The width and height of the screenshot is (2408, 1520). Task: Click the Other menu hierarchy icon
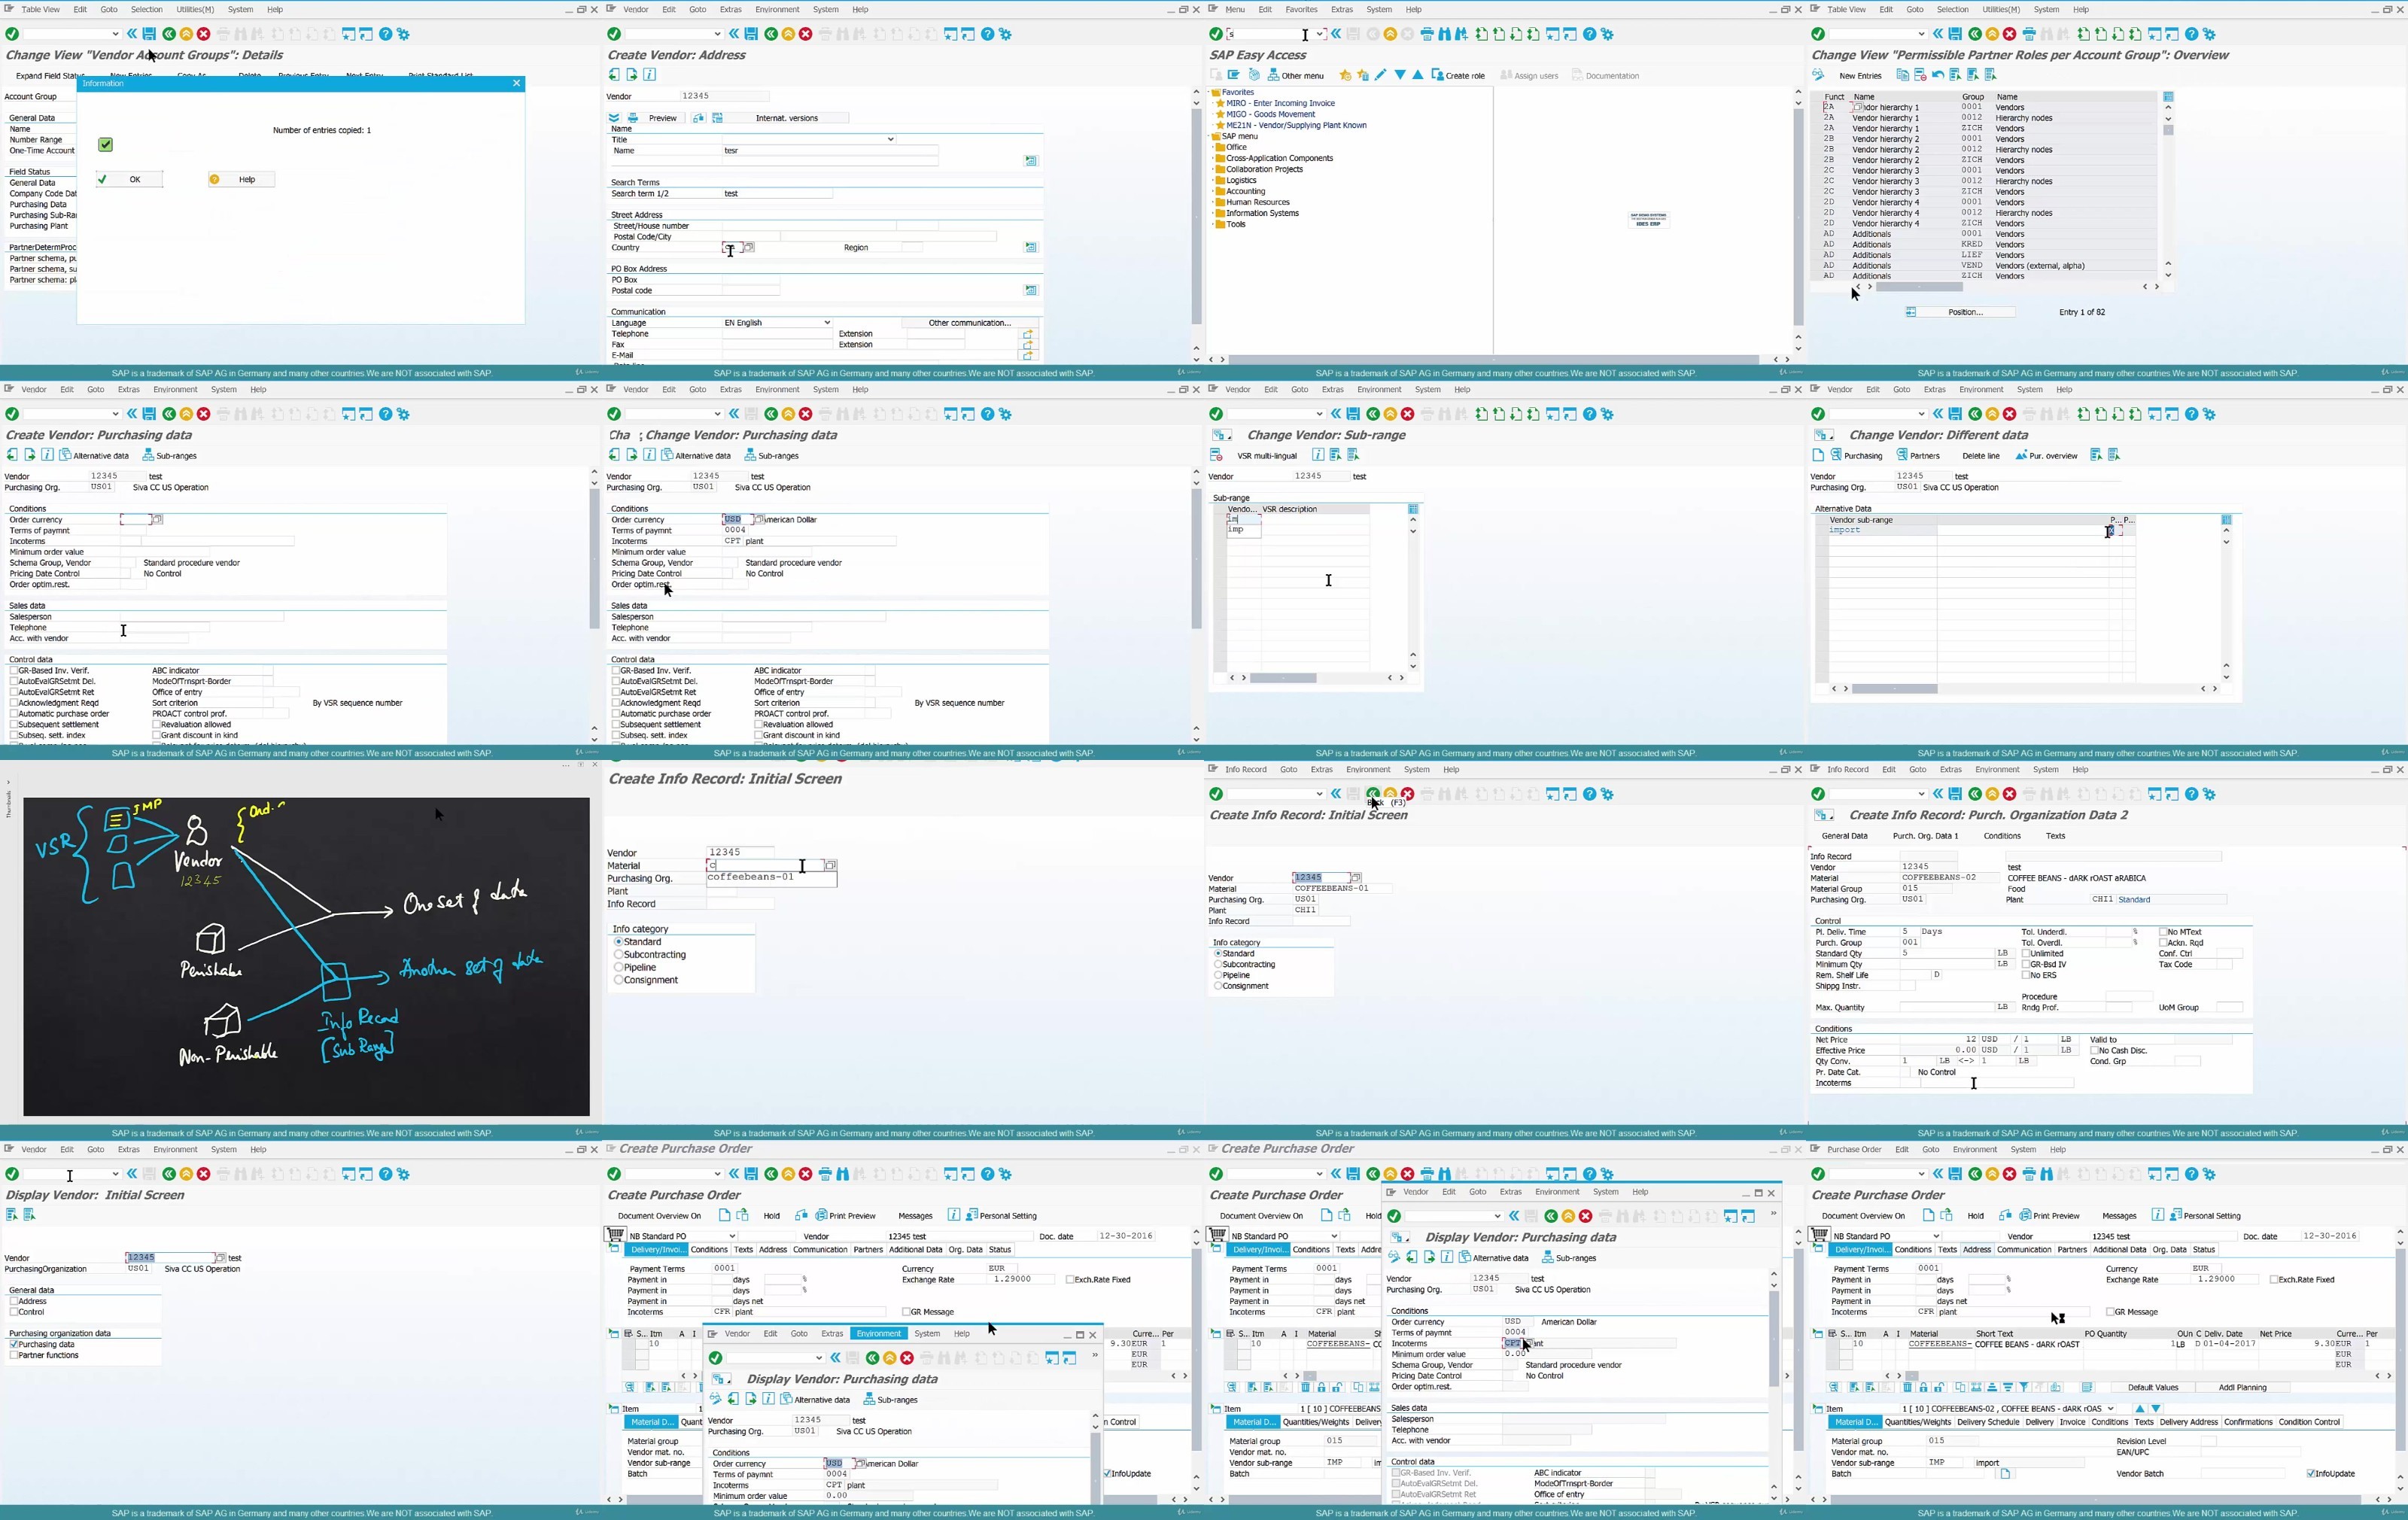(x=1274, y=75)
